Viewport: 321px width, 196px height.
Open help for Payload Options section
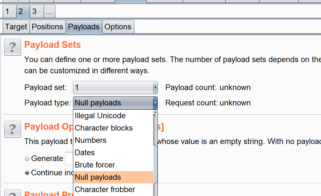tap(13, 129)
